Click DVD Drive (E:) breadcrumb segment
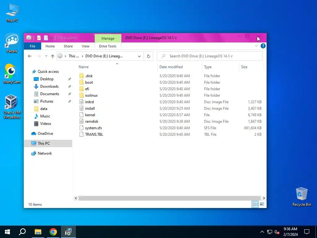This screenshot has width=317, height=238. click(104, 56)
